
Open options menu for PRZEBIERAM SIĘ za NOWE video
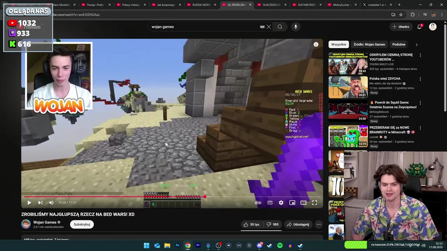[x=420, y=128]
